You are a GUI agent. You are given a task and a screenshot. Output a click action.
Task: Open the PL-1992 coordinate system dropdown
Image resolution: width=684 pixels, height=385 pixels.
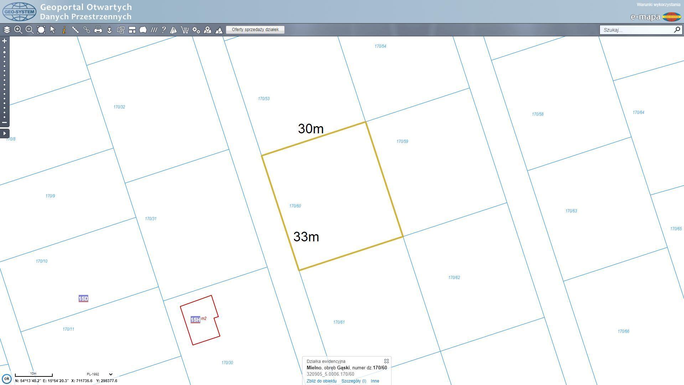click(99, 374)
